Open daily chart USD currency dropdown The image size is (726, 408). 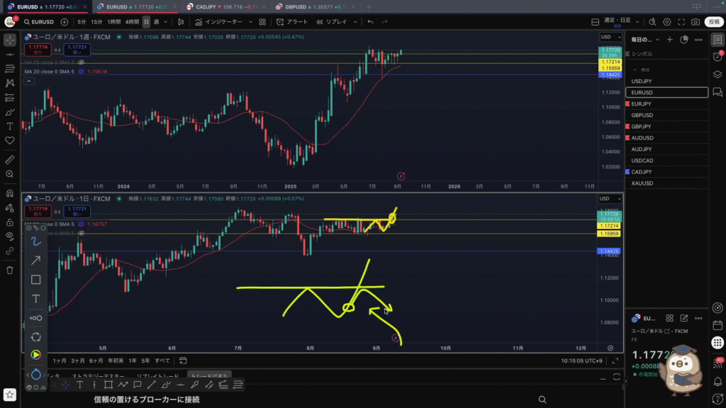(610, 199)
